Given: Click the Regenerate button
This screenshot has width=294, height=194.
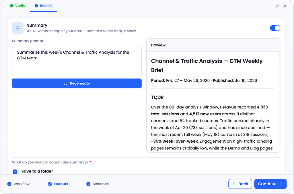Looking at the screenshot, I should click(x=77, y=83).
